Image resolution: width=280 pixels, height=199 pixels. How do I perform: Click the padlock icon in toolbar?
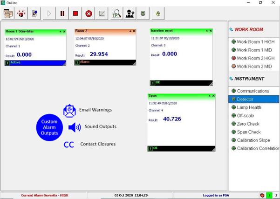[x=158, y=13]
